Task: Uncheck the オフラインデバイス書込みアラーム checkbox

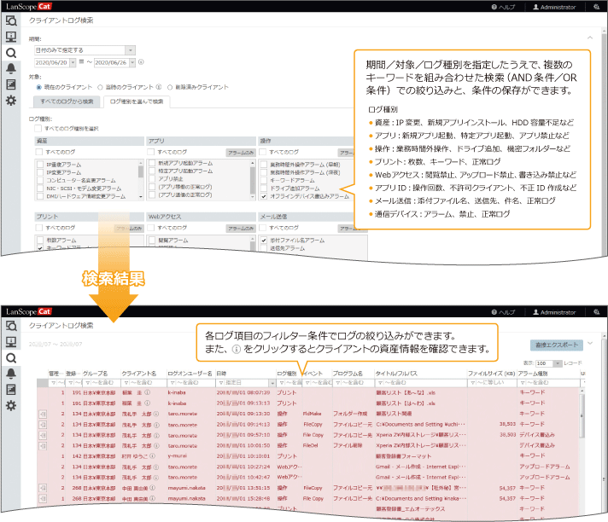Action: (x=263, y=195)
